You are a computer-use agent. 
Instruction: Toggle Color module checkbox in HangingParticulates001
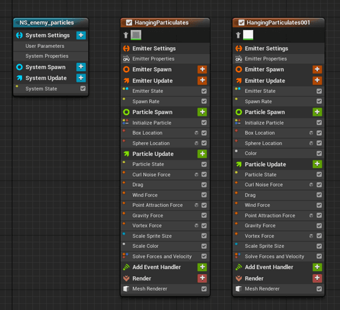pos(319,153)
